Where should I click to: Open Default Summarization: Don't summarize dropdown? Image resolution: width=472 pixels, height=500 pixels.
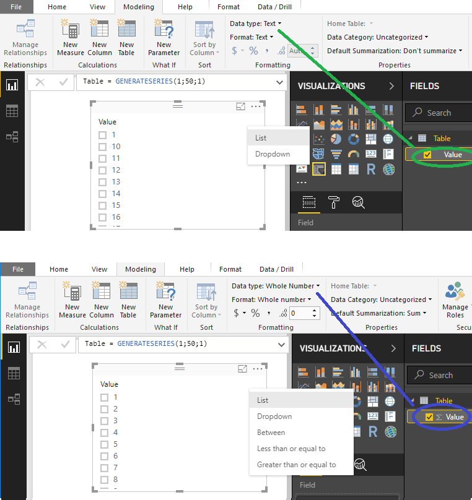pyautogui.click(x=395, y=51)
